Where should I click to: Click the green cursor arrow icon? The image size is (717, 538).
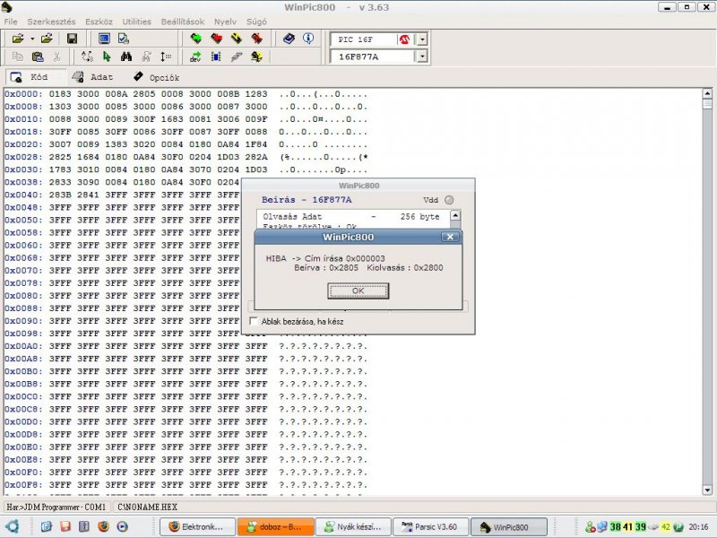(x=107, y=56)
